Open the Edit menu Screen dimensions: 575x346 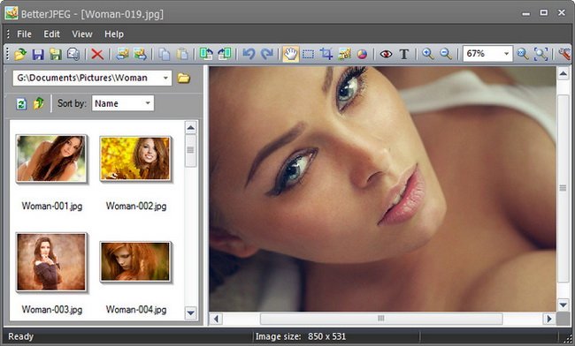(51, 34)
